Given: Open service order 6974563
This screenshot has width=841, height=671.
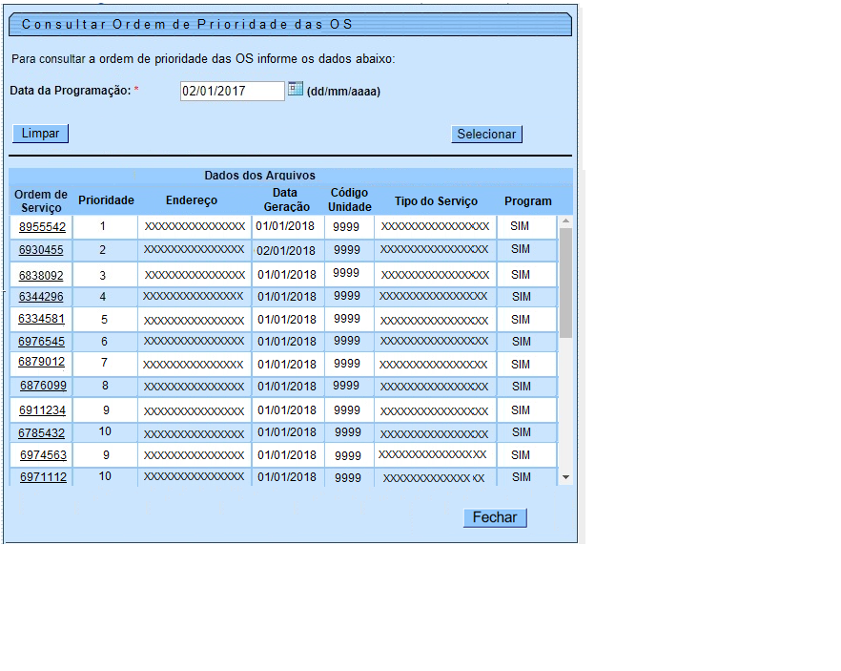Looking at the screenshot, I should 43,455.
